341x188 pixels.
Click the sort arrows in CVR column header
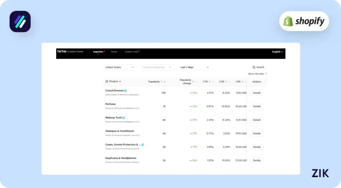point(229,82)
